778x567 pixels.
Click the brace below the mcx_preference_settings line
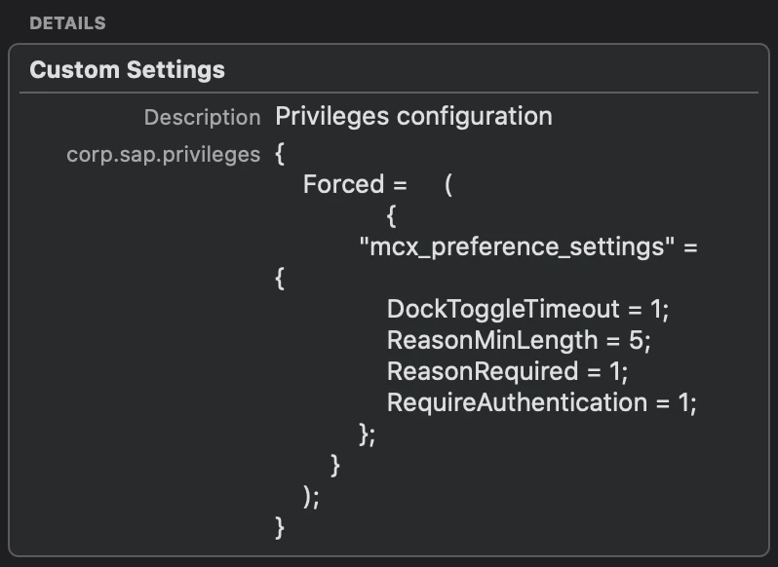(280, 279)
